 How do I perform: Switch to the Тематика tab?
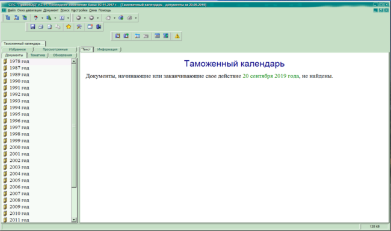click(x=37, y=55)
